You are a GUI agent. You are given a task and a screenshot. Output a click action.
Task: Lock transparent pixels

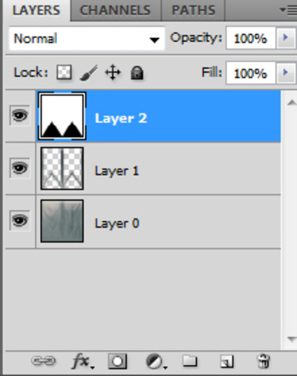coord(64,73)
